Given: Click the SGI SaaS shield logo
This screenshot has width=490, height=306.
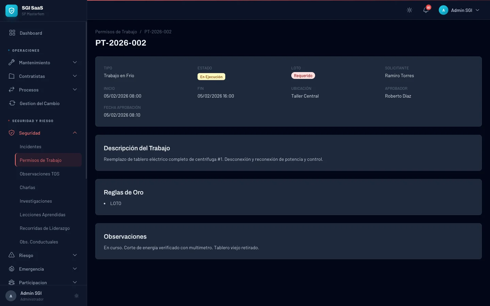Looking at the screenshot, I should click(12, 11).
